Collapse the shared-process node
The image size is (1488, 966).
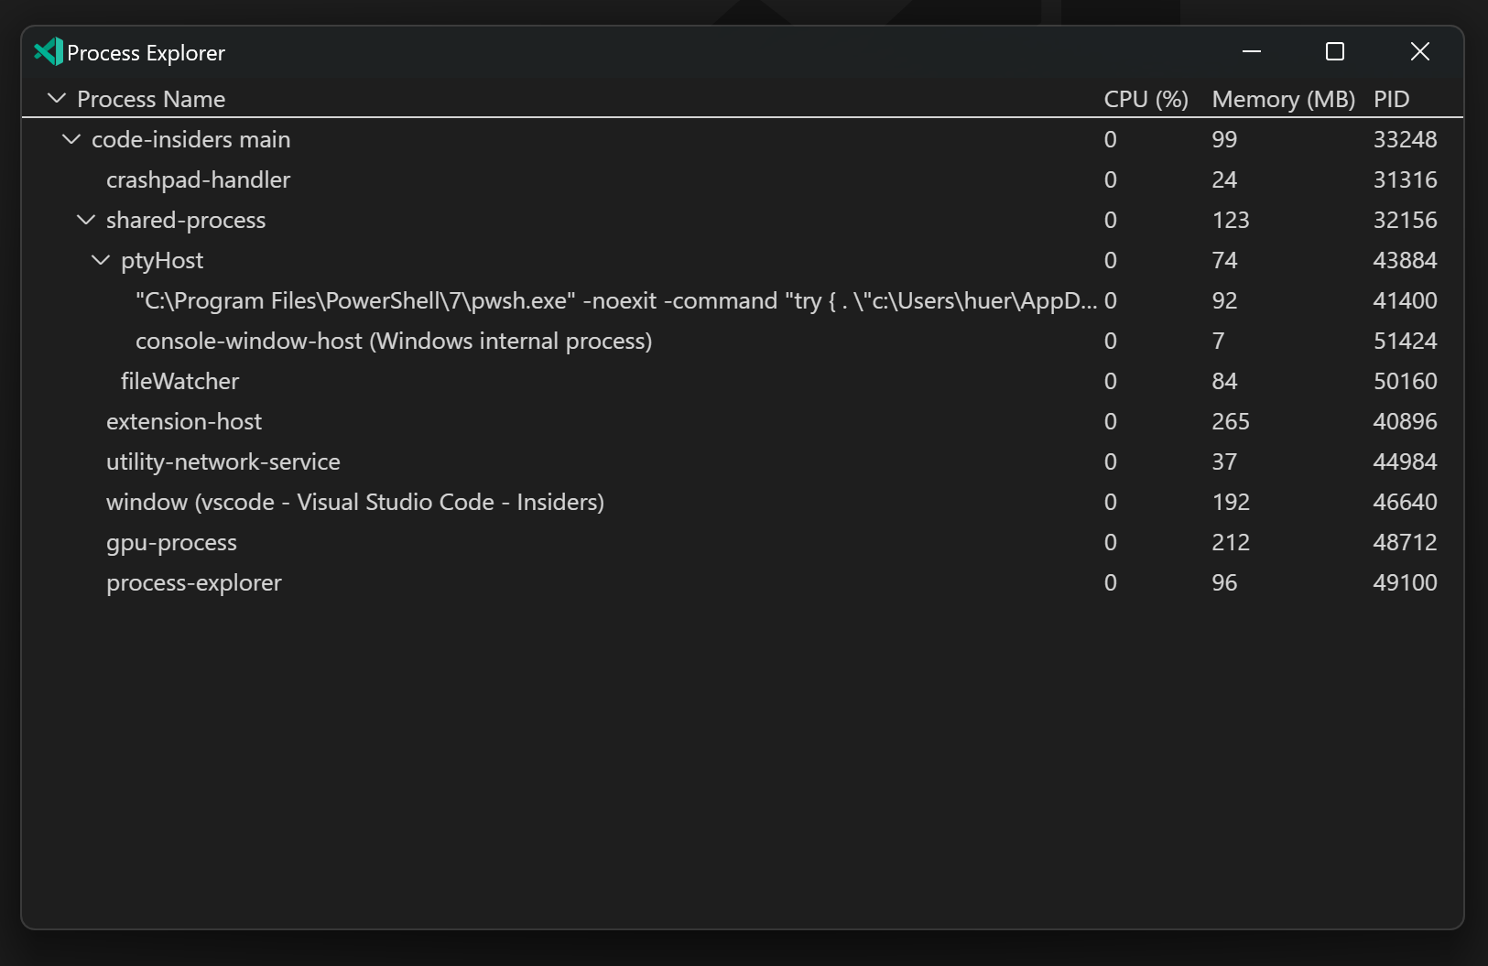(x=85, y=220)
